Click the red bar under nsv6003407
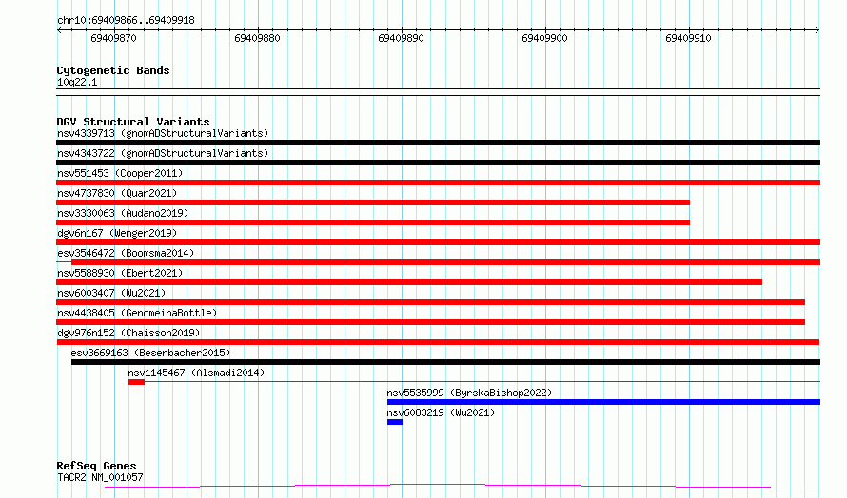This screenshot has width=847, height=498. tap(430, 302)
